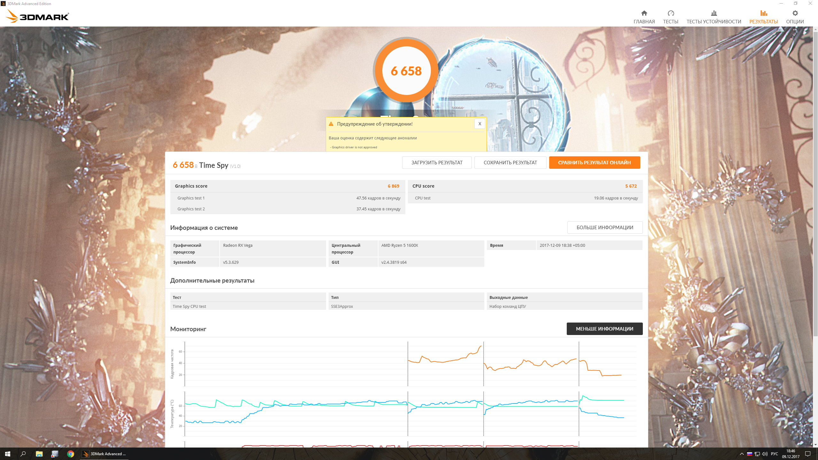
Task: Click the 3DMark Advanced taskbar item
Action: click(104, 454)
